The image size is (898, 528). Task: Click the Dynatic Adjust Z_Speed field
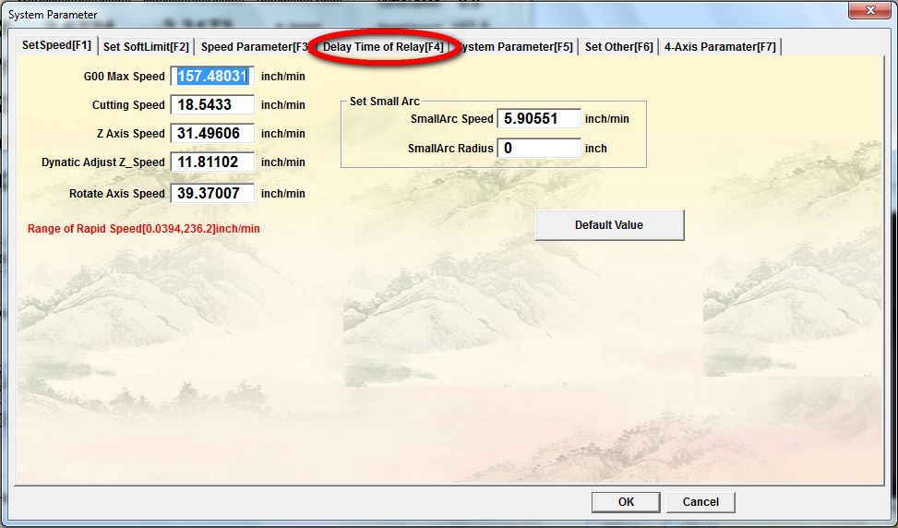tap(212, 162)
